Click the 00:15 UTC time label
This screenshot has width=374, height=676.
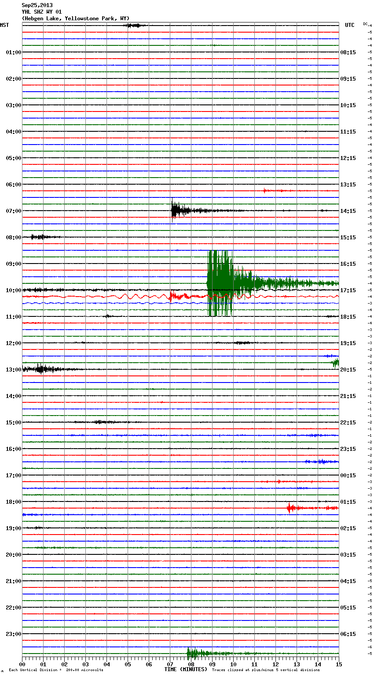348,475
